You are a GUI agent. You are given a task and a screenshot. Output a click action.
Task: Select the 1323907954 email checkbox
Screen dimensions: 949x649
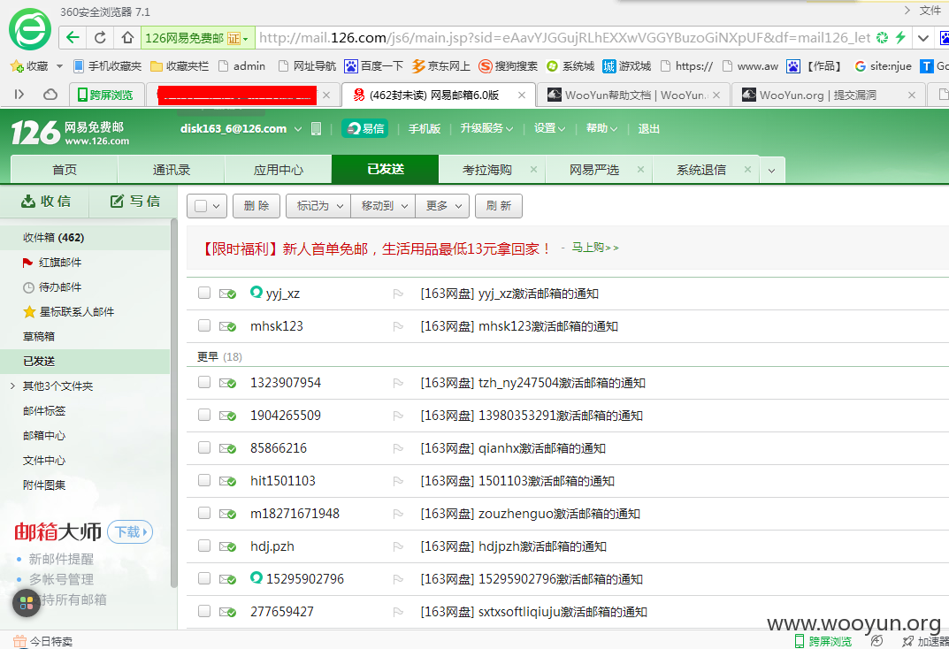pos(204,382)
